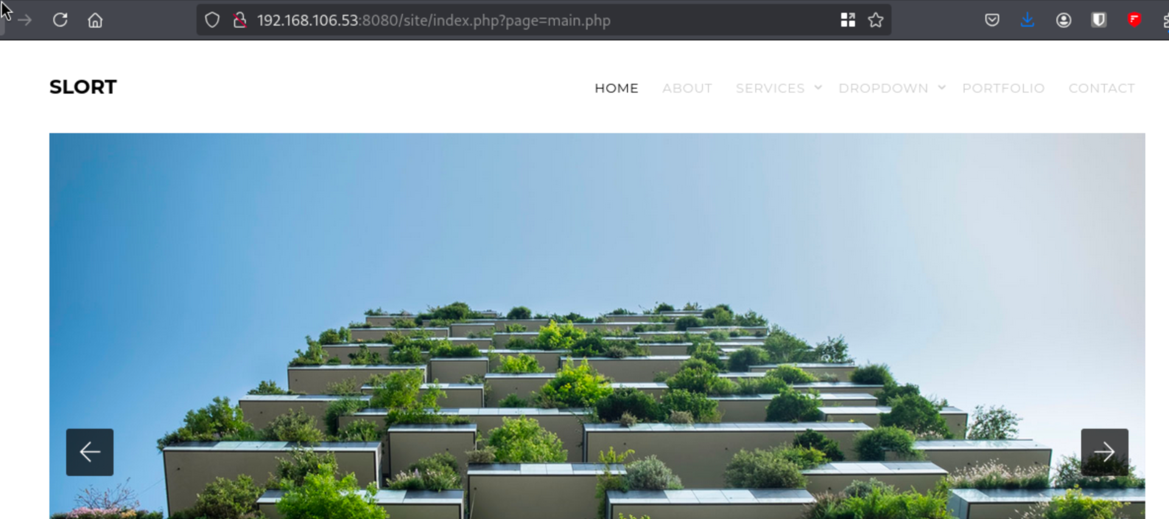
Task: Open the HOME nav item
Action: (616, 88)
